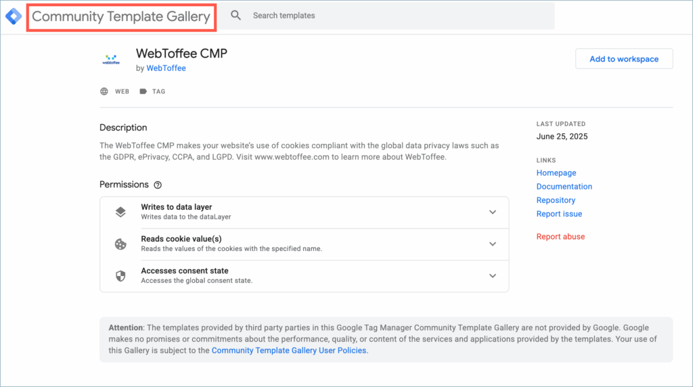Screen dimensions: 693x387
Task: Click the Community Template Gallery title
Action: (121, 17)
